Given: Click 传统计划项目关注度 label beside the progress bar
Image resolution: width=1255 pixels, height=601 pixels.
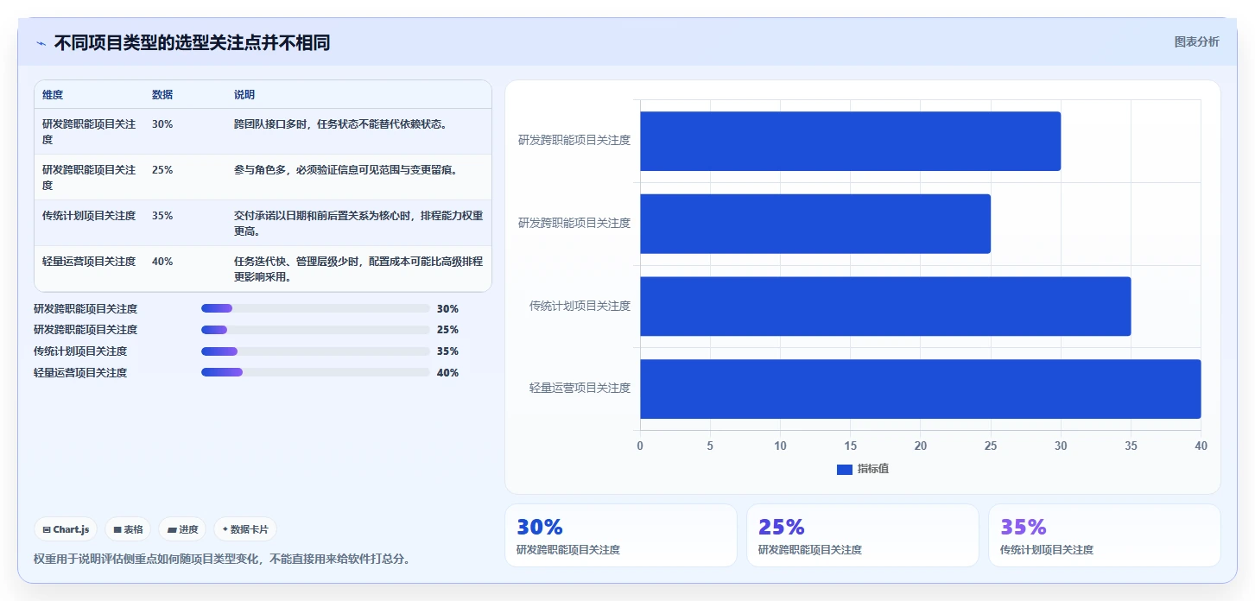Looking at the screenshot, I should coord(80,351).
